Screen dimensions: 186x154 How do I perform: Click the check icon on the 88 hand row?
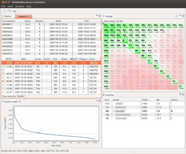click(x=3, y=66)
